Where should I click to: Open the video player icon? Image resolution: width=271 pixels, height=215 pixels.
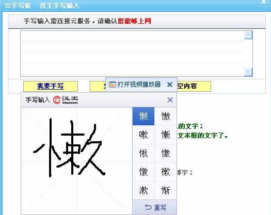[113, 85]
